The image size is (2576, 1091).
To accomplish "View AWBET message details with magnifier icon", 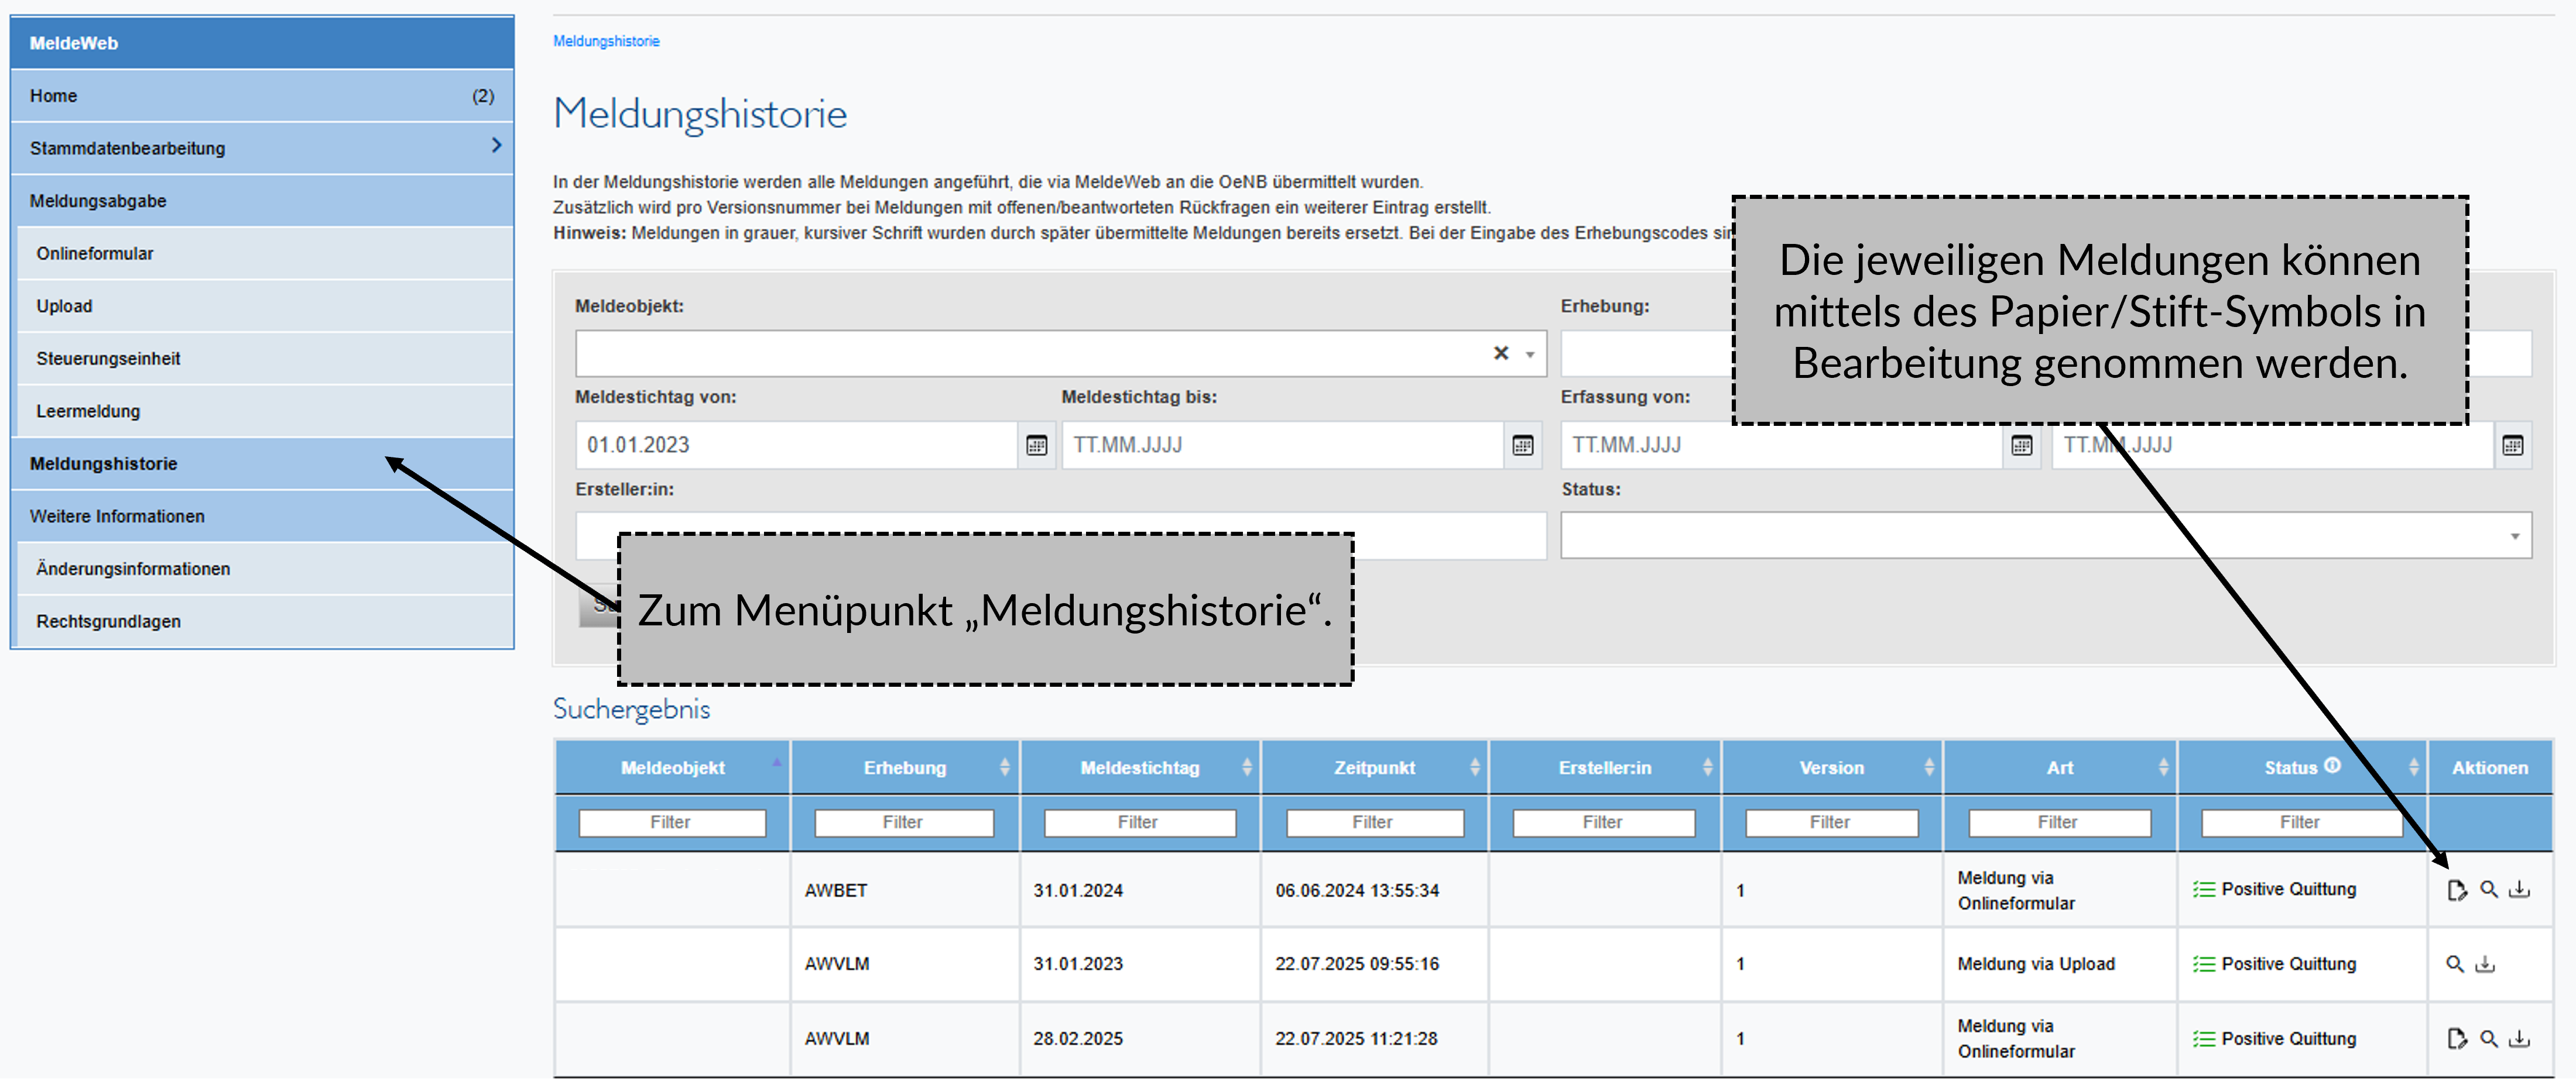I will coord(2489,889).
